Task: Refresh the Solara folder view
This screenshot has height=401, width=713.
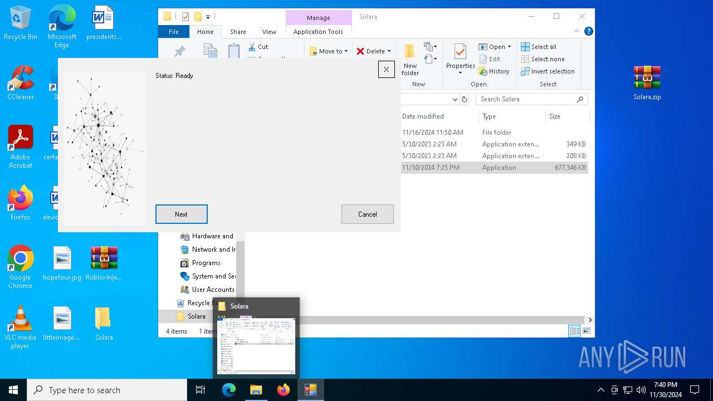Action: [x=465, y=99]
